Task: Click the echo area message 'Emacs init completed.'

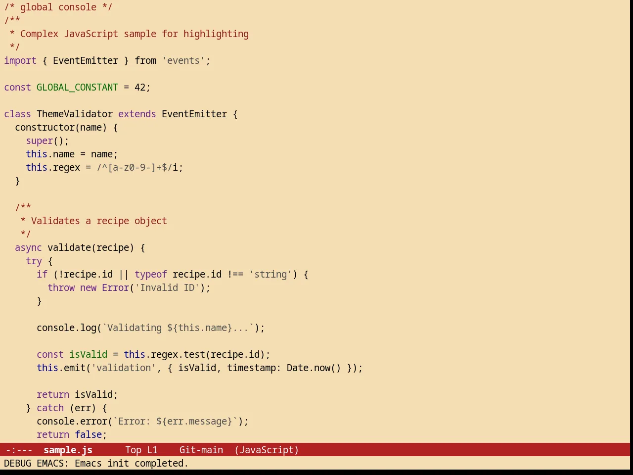Action: (132, 463)
